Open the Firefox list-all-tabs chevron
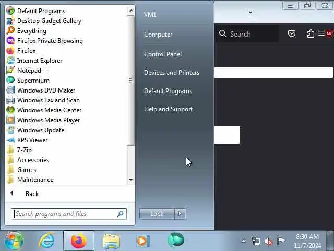The height and width of the screenshot is (251, 334). (250, 12)
